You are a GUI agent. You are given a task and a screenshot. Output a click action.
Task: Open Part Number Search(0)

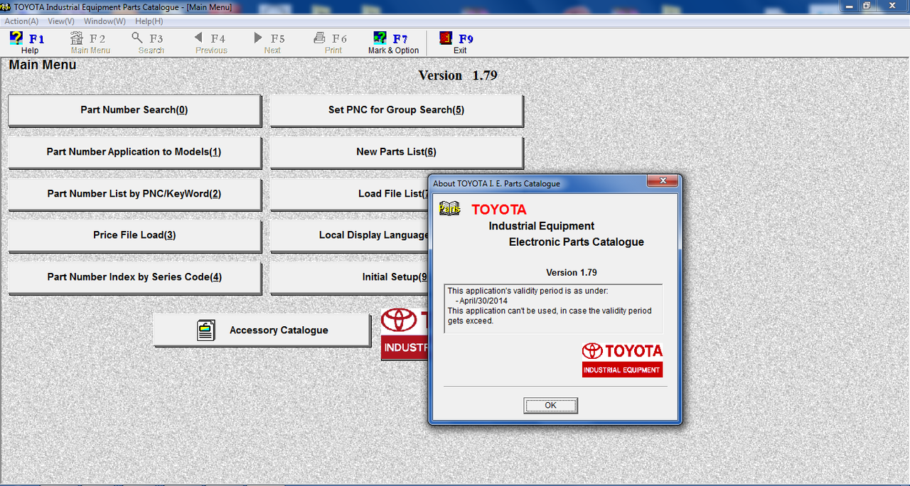134,110
